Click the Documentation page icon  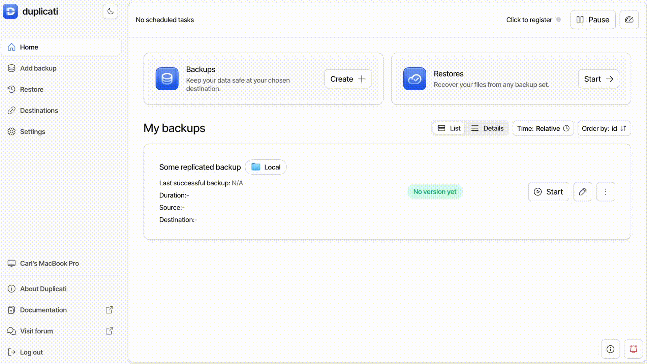pos(12,310)
